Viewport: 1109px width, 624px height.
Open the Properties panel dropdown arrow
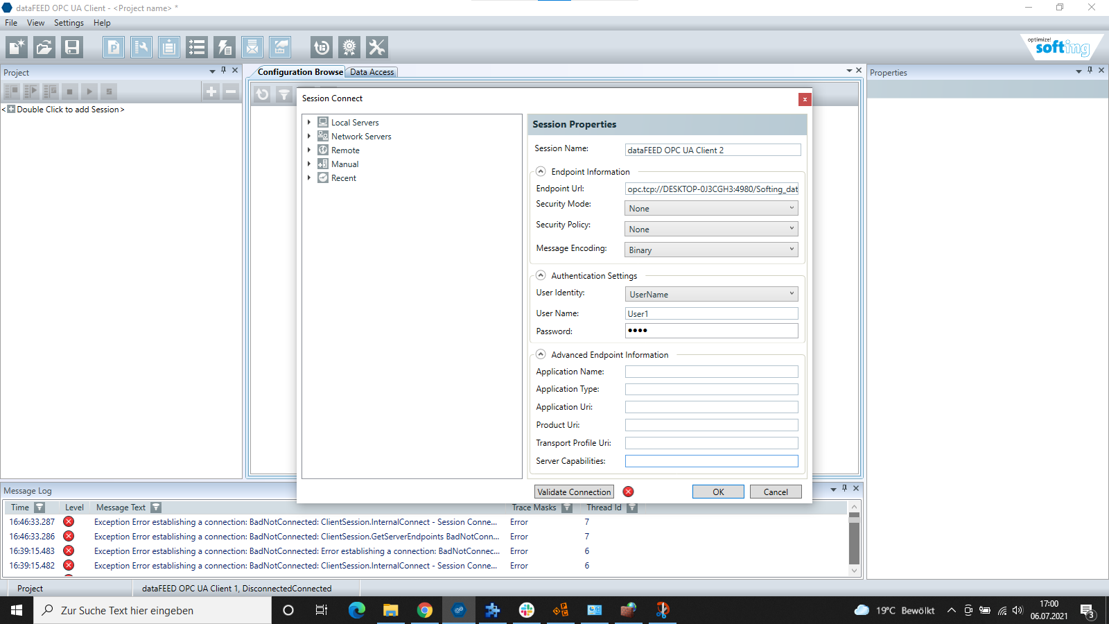tap(1079, 71)
